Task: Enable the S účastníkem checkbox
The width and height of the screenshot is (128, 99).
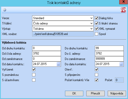Action: click(34, 80)
